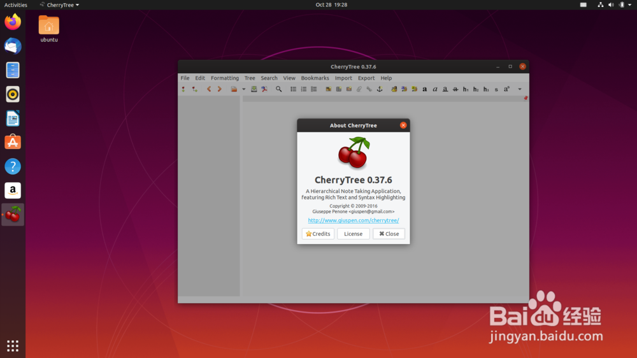Expand the recent files dropdown arrow

(x=244, y=89)
